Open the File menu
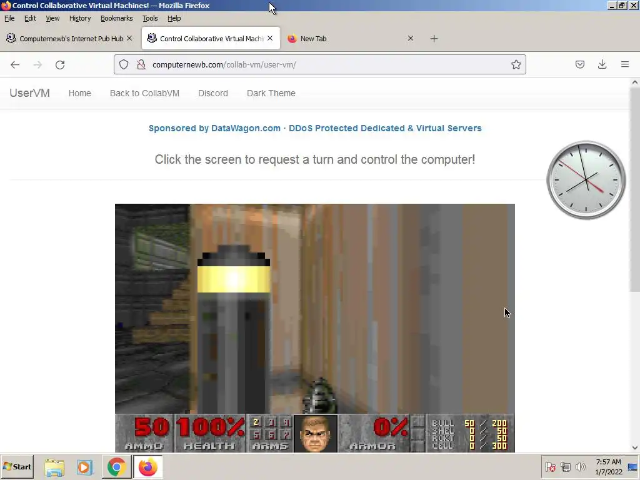Screen dimensions: 640x480 coord(9,18)
